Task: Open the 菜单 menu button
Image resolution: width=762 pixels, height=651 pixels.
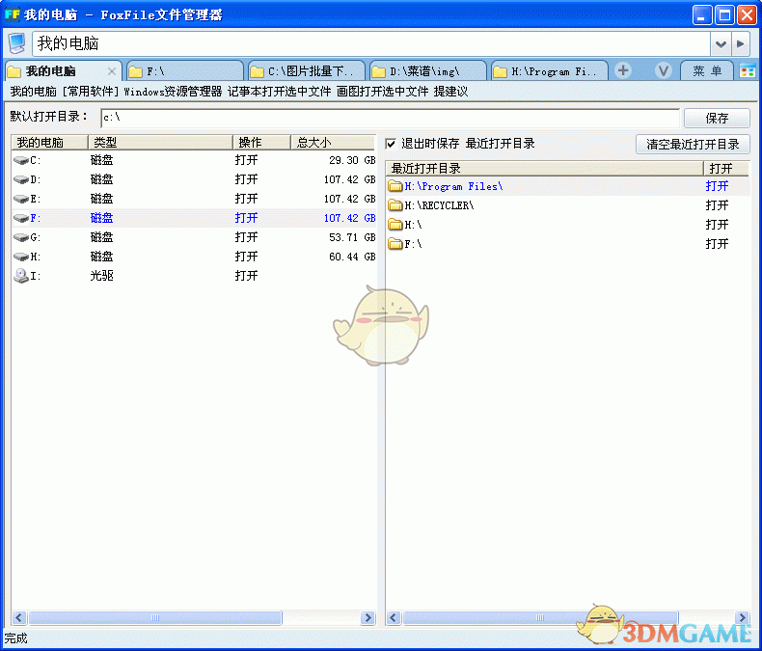Action: tap(707, 71)
